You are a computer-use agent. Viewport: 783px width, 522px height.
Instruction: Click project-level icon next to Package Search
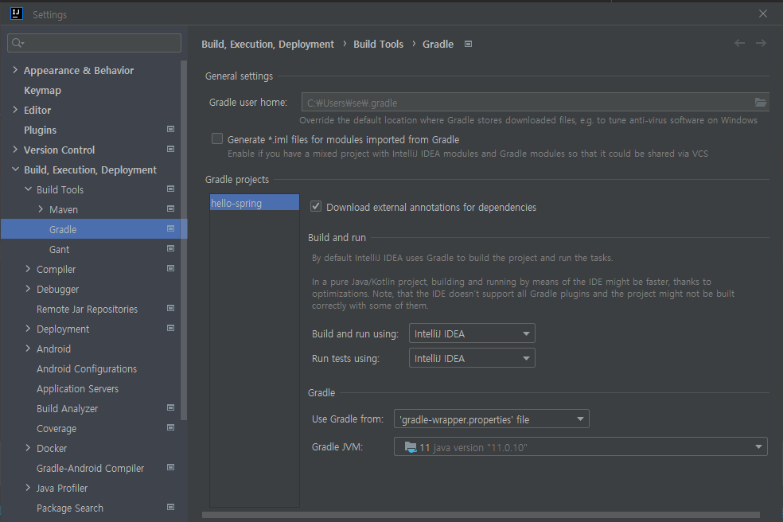coord(170,507)
